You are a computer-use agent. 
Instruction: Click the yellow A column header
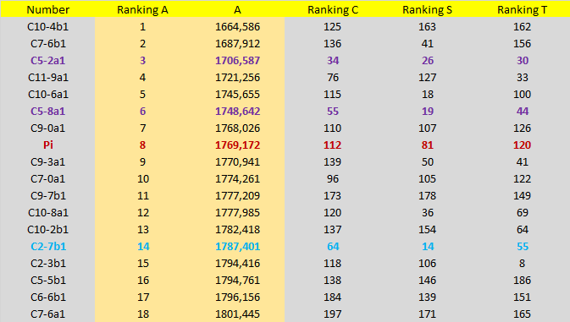237,10
